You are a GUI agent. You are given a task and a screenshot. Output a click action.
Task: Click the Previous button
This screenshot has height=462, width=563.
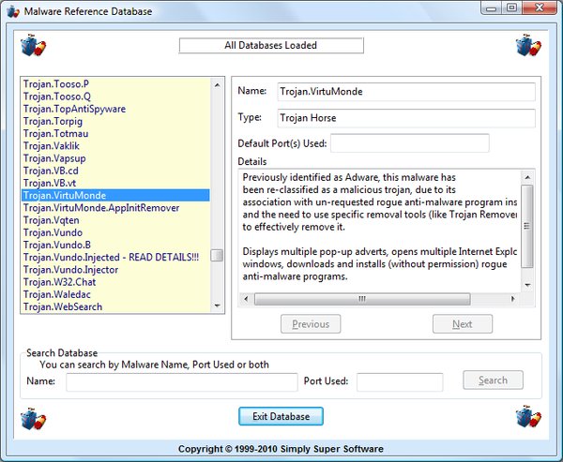tap(311, 324)
